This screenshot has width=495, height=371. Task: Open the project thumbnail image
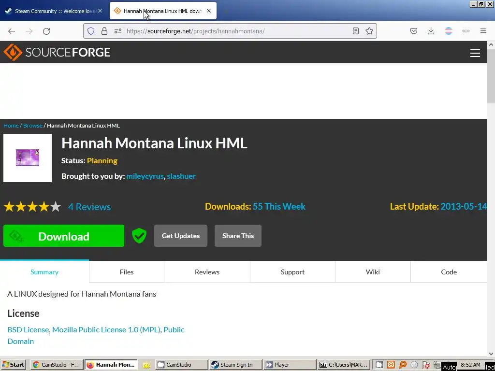pos(28,158)
